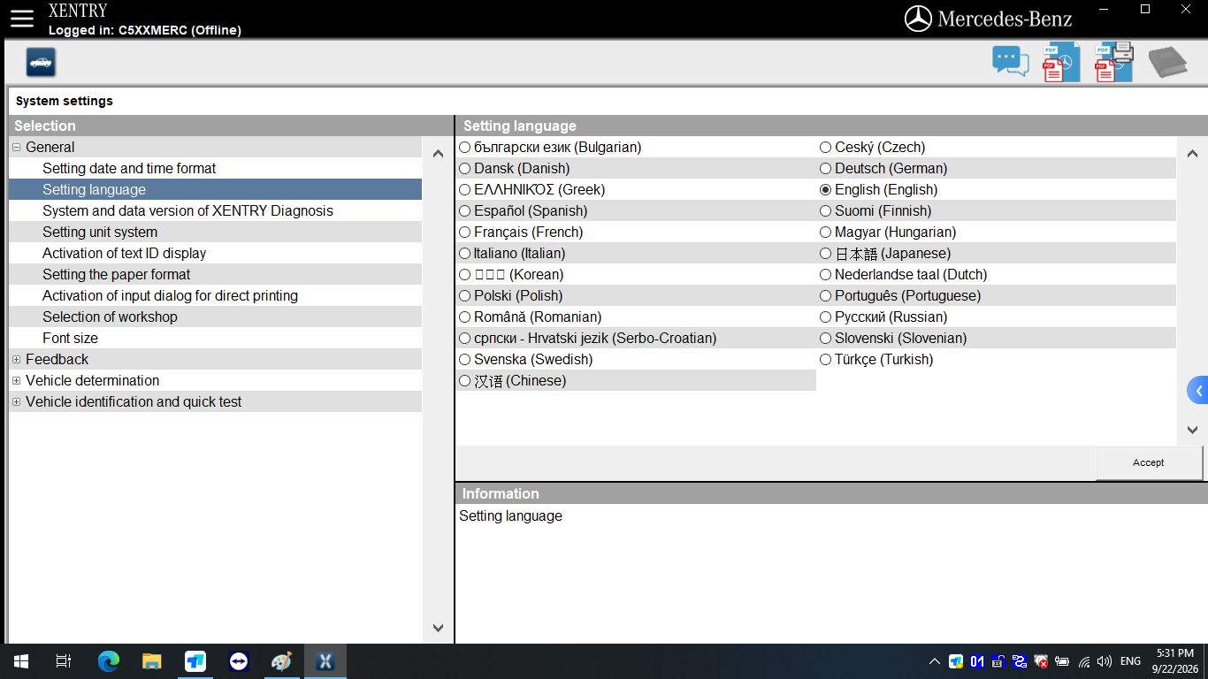Click Selection panel scroll-up arrow
Screen dimensions: 1208x679
[x=438, y=154]
